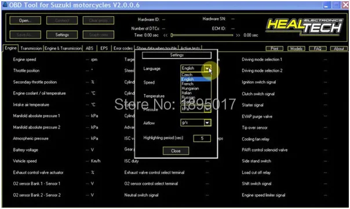The image size is (350, 209).
Task: Select the EPS tab
Action: tap(104, 48)
